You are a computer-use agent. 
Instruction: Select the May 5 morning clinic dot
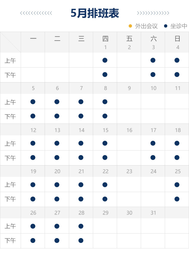pos(33,102)
